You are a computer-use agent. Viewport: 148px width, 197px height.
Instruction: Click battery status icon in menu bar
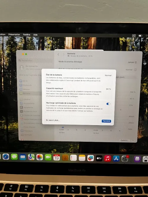pos(140,36)
